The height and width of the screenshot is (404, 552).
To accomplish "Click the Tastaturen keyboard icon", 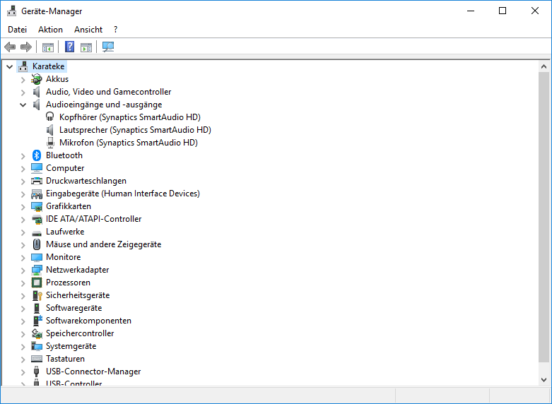I will point(37,359).
